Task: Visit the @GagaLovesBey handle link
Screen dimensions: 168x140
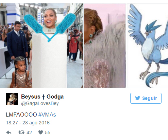Action: [40, 103]
